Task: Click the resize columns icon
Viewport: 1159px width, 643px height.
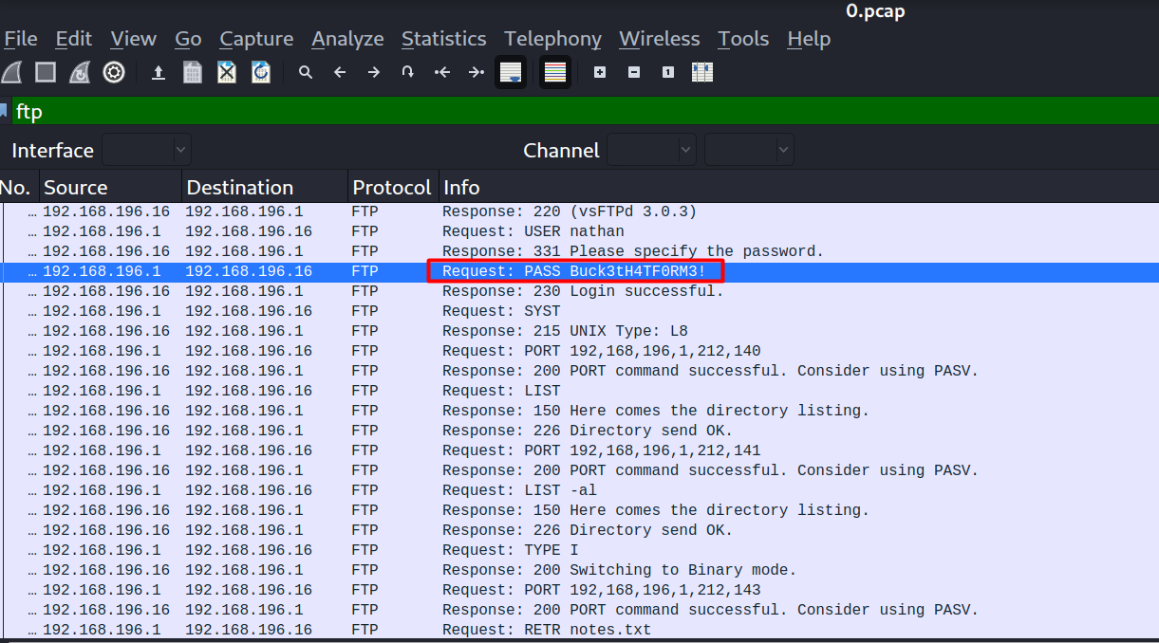Action: pyautogui.click(x=702, y=72)
